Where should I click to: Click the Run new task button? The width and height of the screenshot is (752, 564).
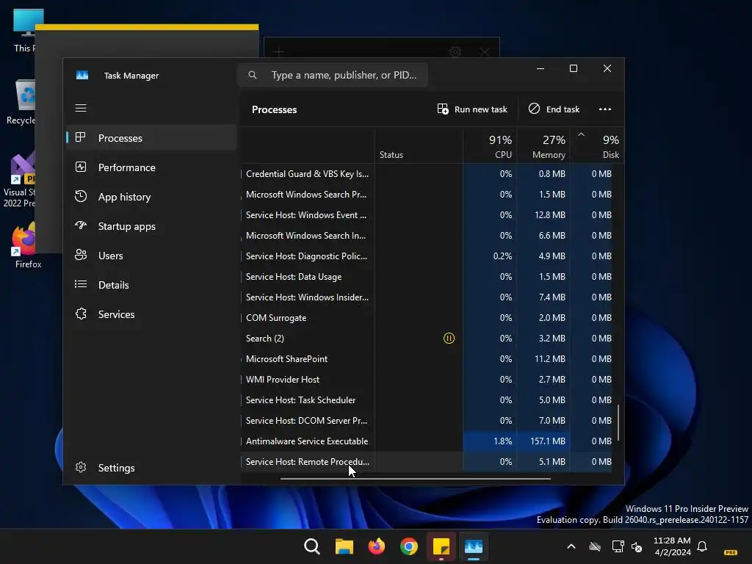point(472,109)
